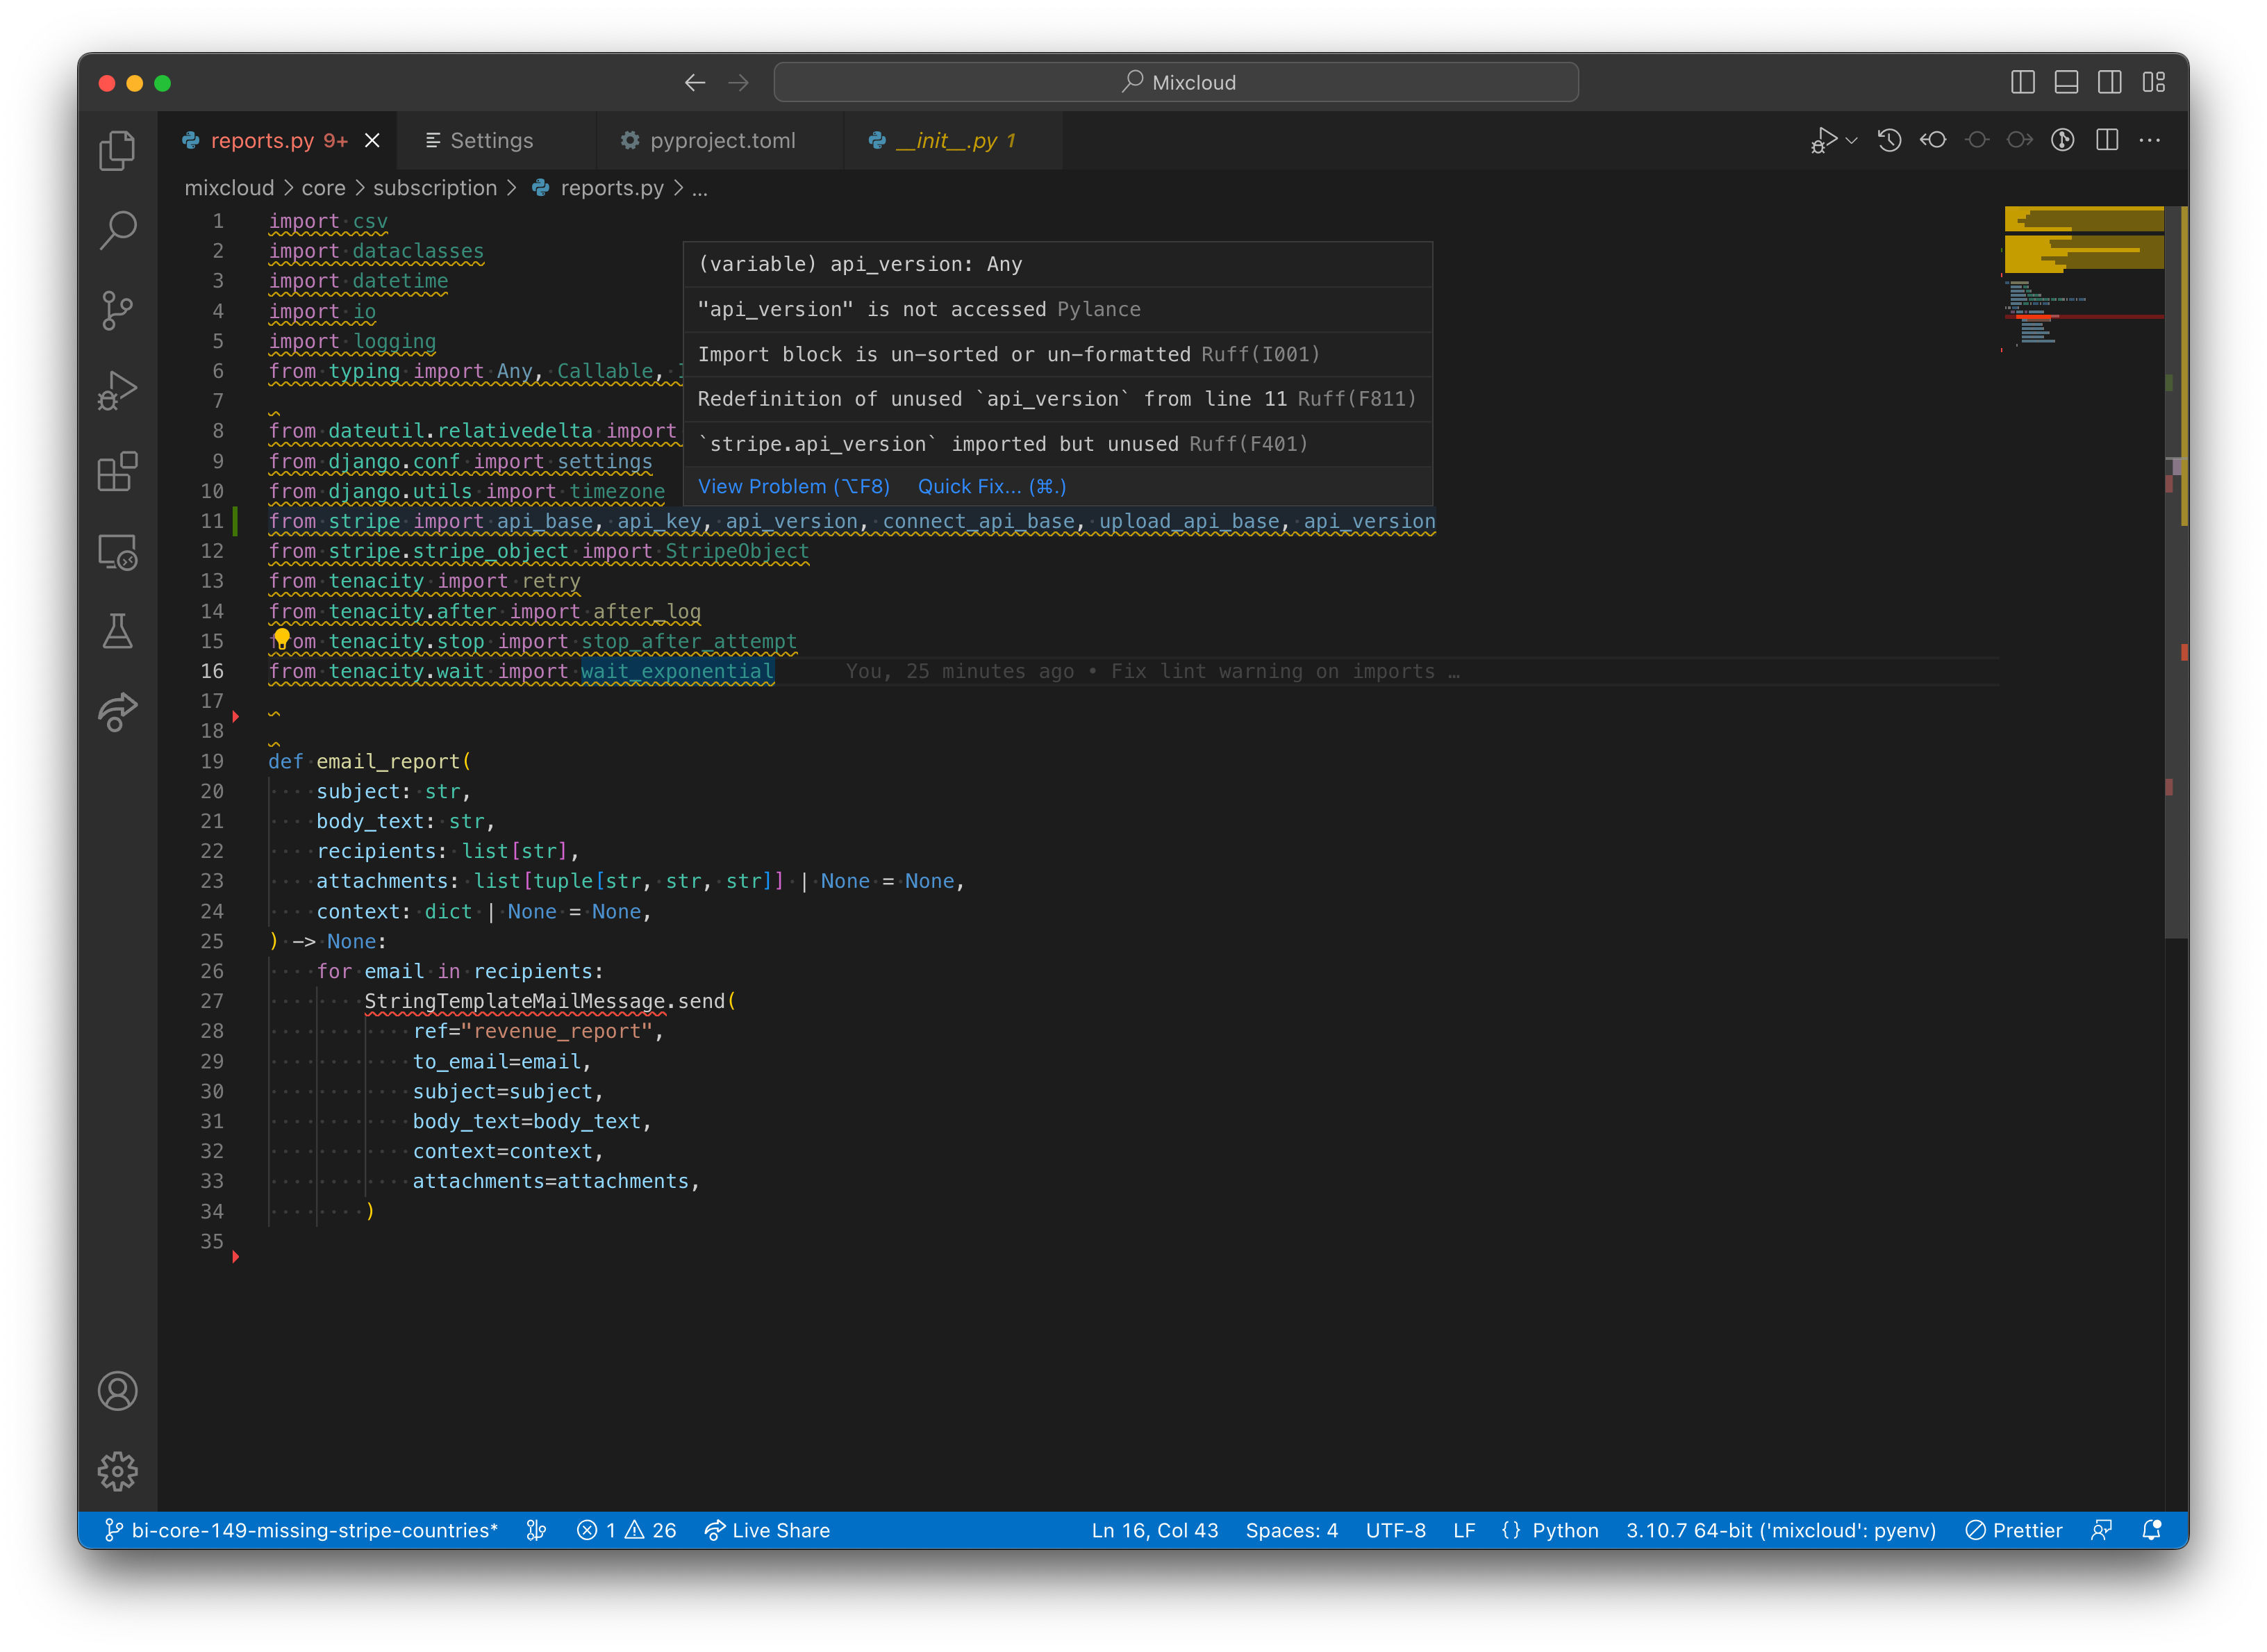Change line endings via LF indicator
Screen dimensions: 2267x1652
click(1464, 1530)
